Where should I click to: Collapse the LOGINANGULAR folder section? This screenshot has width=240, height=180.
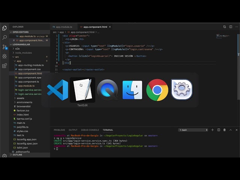point(30,45)
